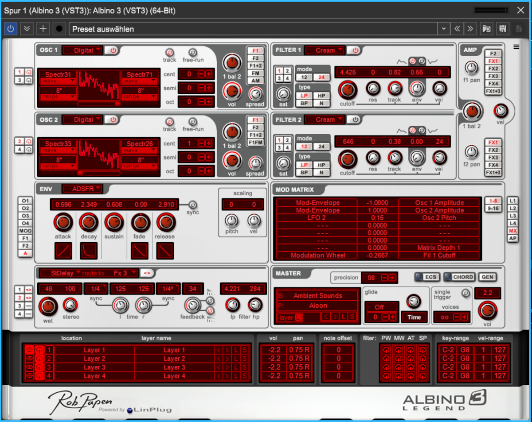The height and width of the screenshot is (422, 532).
Task: Toggle Layer 3 headphone solo icon
Action: tap(39, 367)
